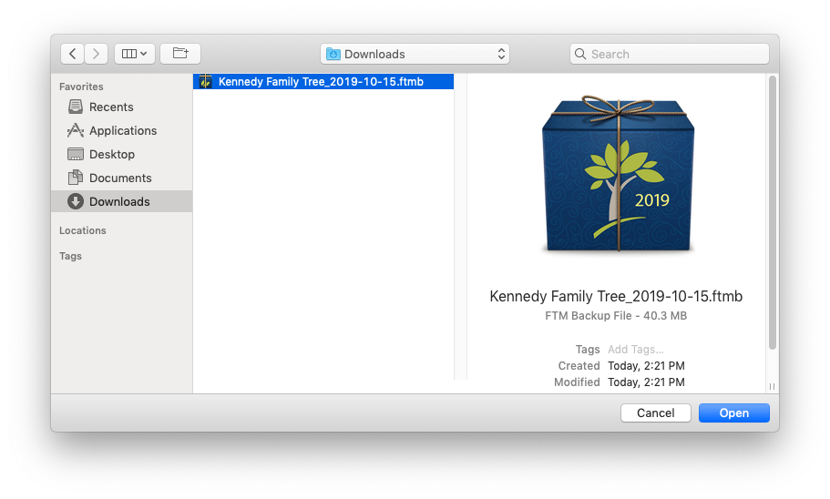Viewport: 830px width, 499px height.
Task: Click the preview pane vertical scrollbar
Action: (773, 212)
